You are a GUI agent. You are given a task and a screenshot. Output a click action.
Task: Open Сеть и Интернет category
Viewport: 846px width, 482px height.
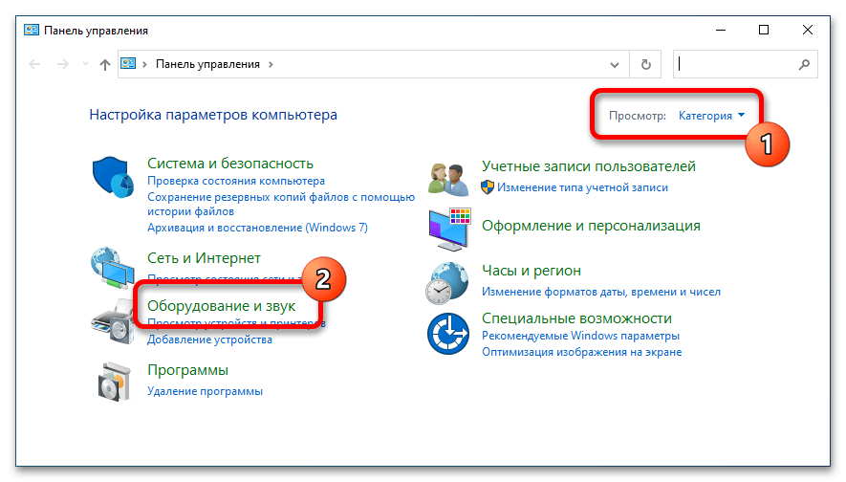204,258
